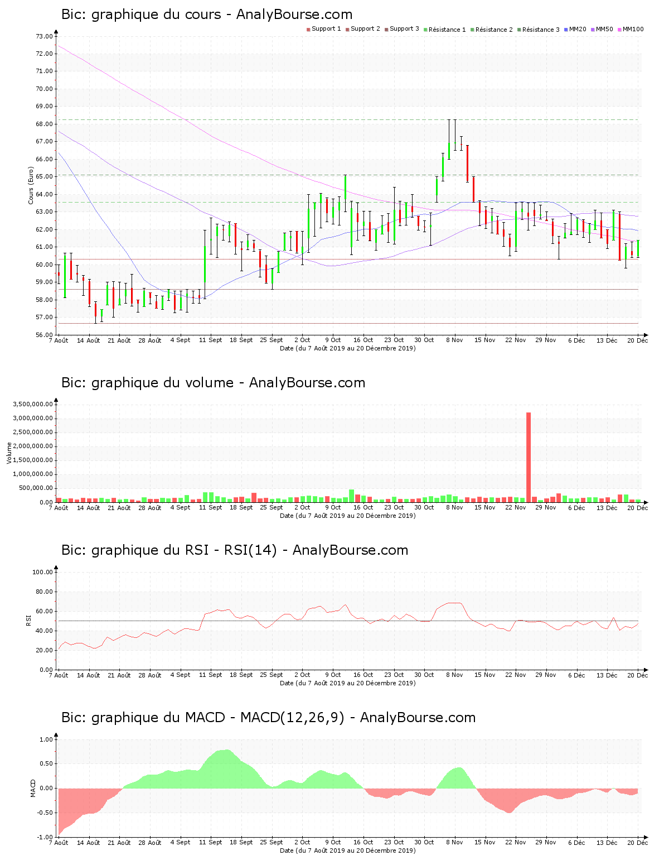Click the MM20 blue legend swatch

click(x=566, y=29)
